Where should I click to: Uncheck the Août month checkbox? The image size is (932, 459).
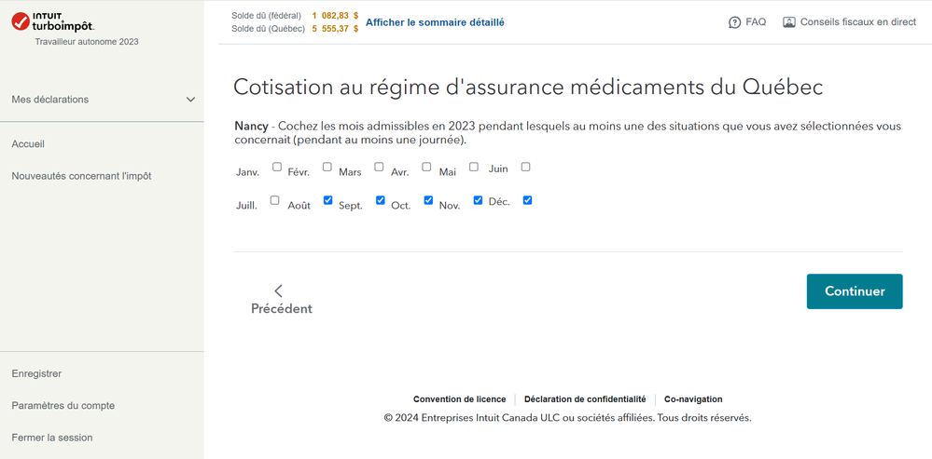(x=327, y=200)
